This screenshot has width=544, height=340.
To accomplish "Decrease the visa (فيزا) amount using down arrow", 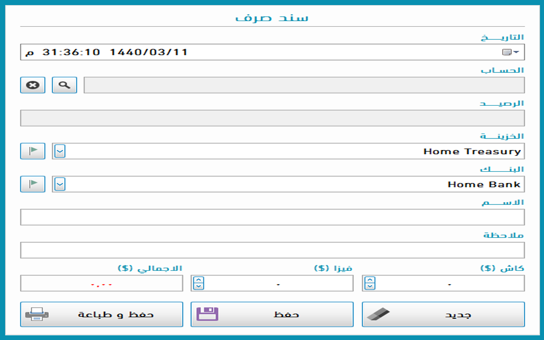I will tap(199, 286).
